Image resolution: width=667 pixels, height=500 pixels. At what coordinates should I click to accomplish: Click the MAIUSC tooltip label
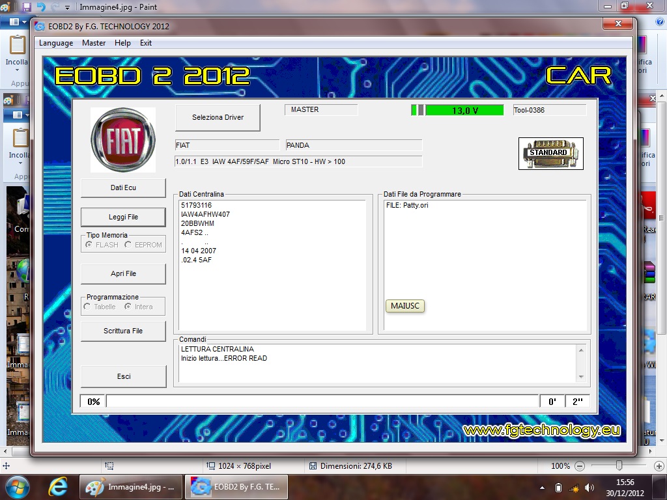(405, 306)
